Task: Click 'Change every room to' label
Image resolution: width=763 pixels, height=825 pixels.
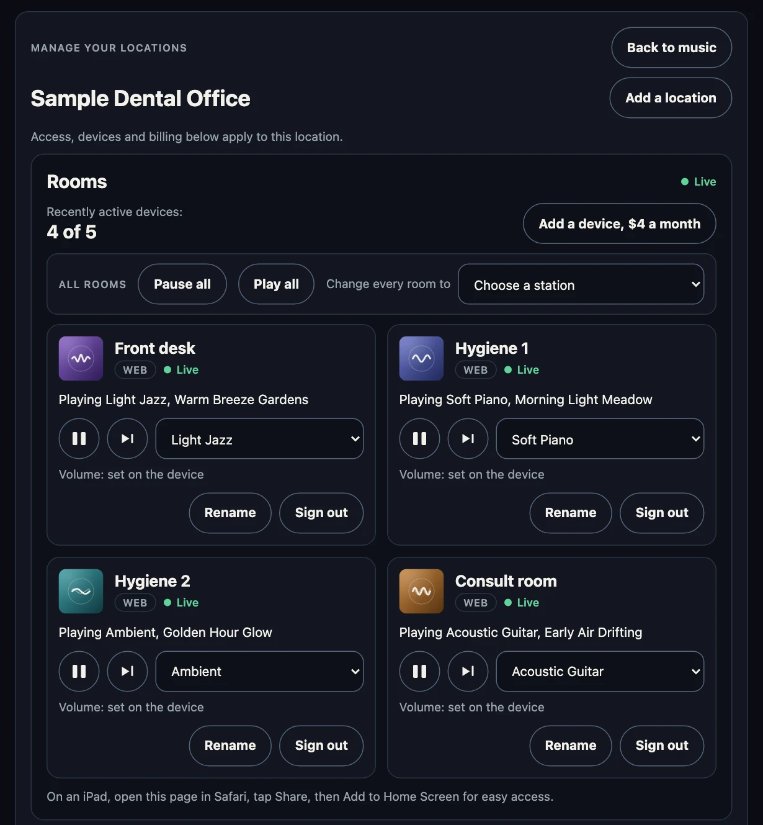Action: tap(388, 284)
